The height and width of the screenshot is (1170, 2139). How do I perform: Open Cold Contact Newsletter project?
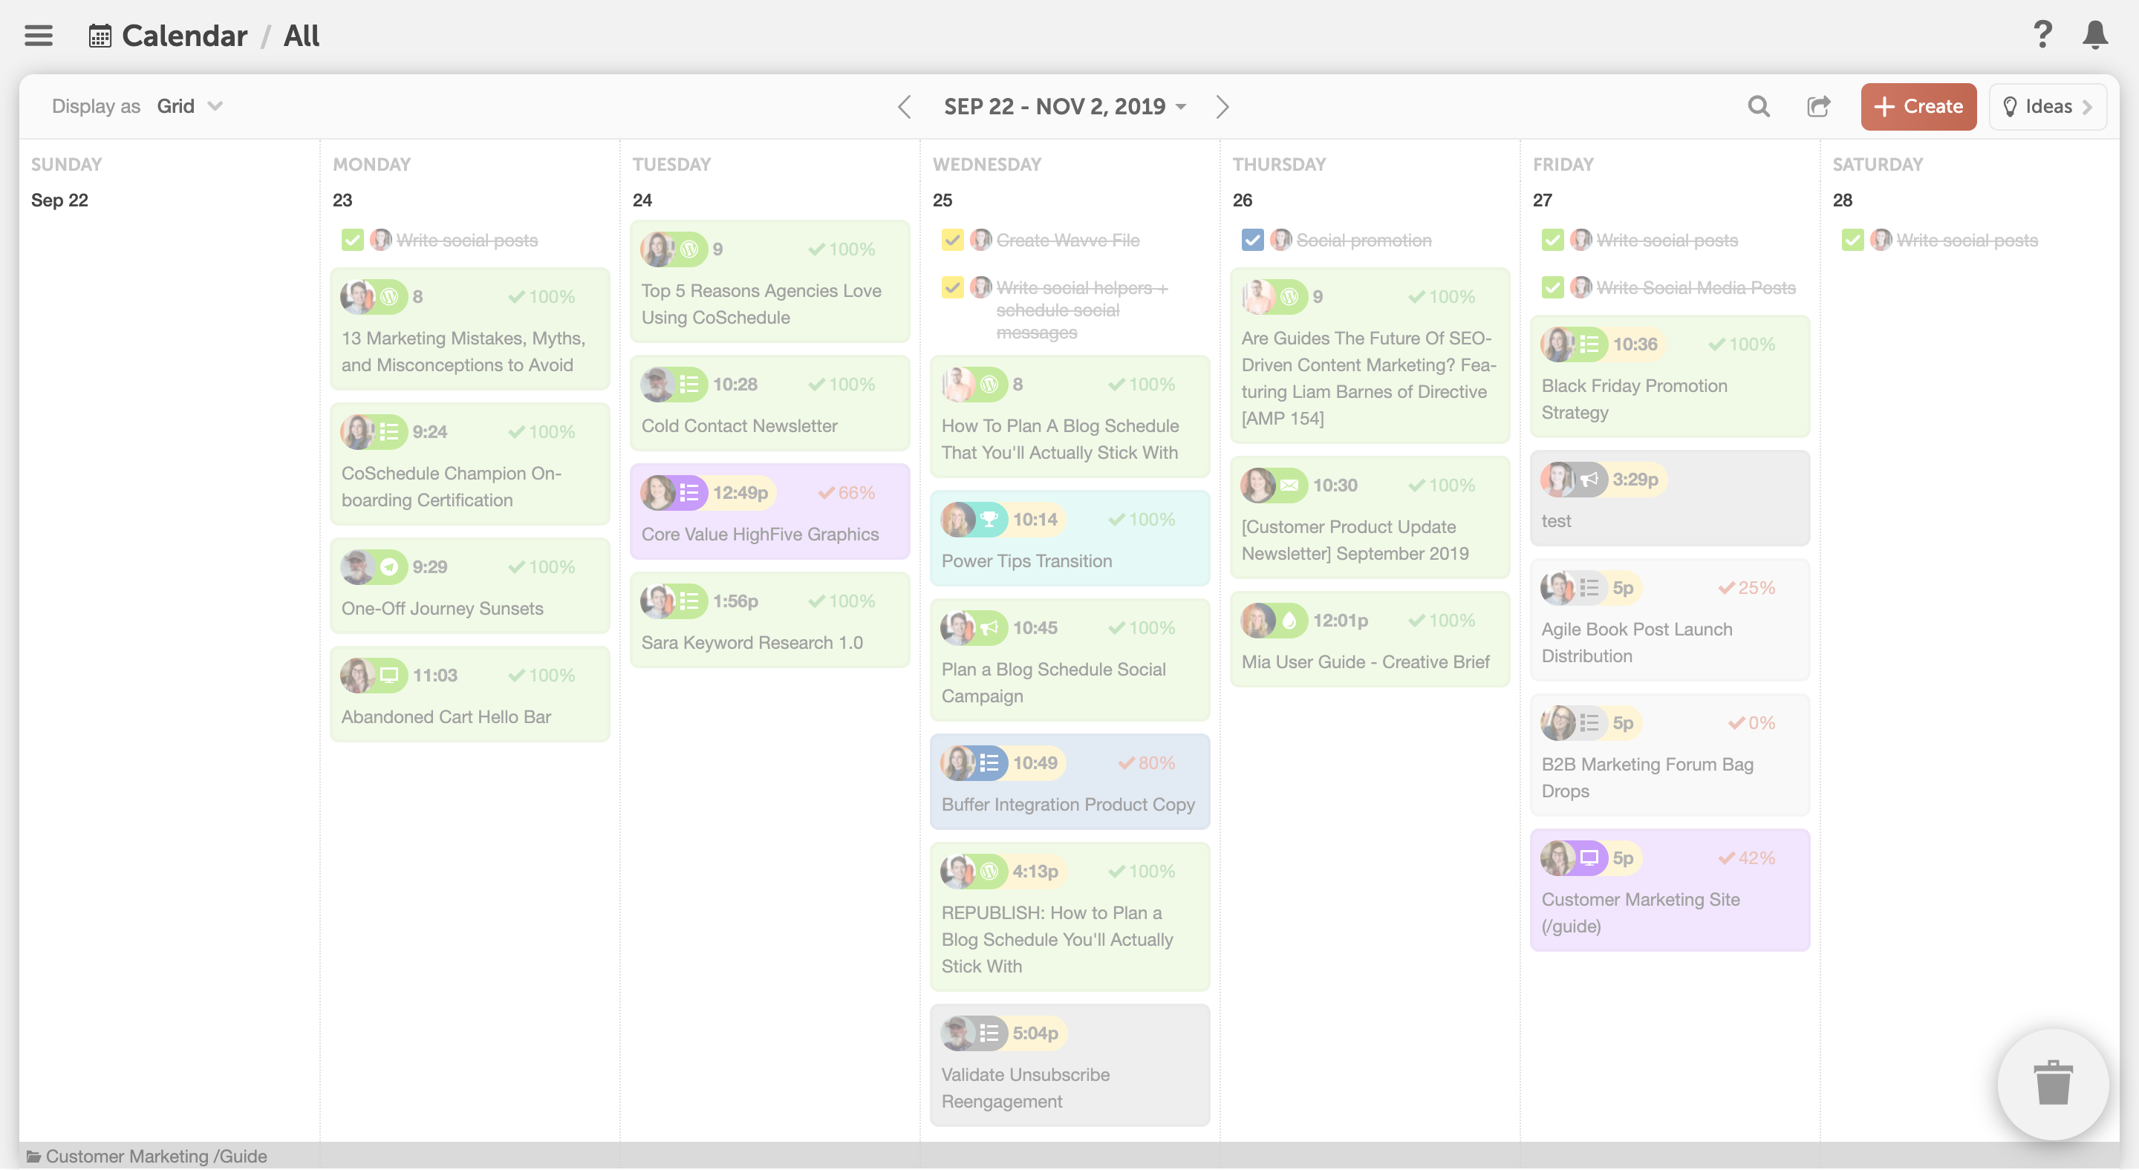(x=739, y=425)
